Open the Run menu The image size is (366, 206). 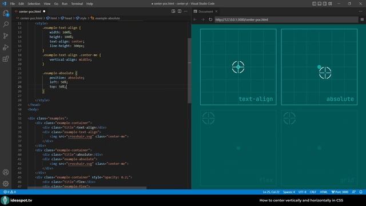tap(65, 4)
